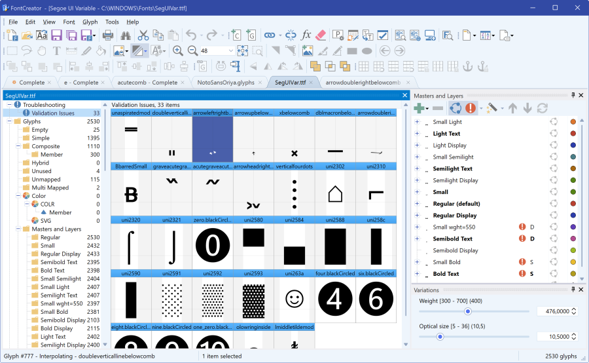589x363 pixels.
Task: Click the Save icon in toolbar
Action: 56,35
